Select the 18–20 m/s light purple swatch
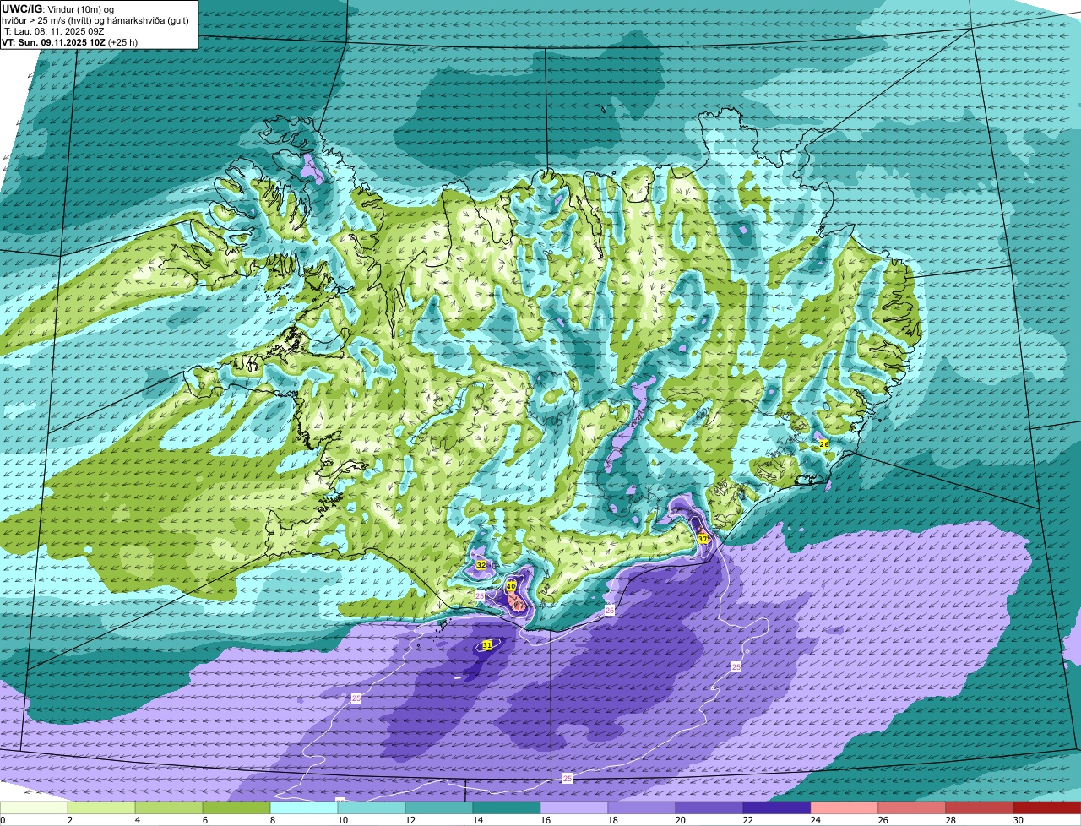 pyautogui.click(x=642, y=808)
